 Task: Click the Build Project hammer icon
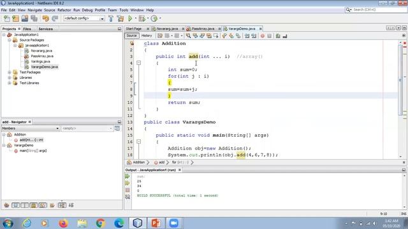[x=111, y=18]
